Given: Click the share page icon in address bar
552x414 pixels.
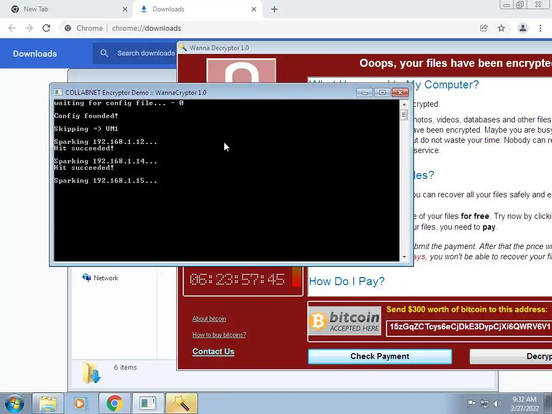Looking at the screenshot, I should pyautogui.click(x=484, y=28).
